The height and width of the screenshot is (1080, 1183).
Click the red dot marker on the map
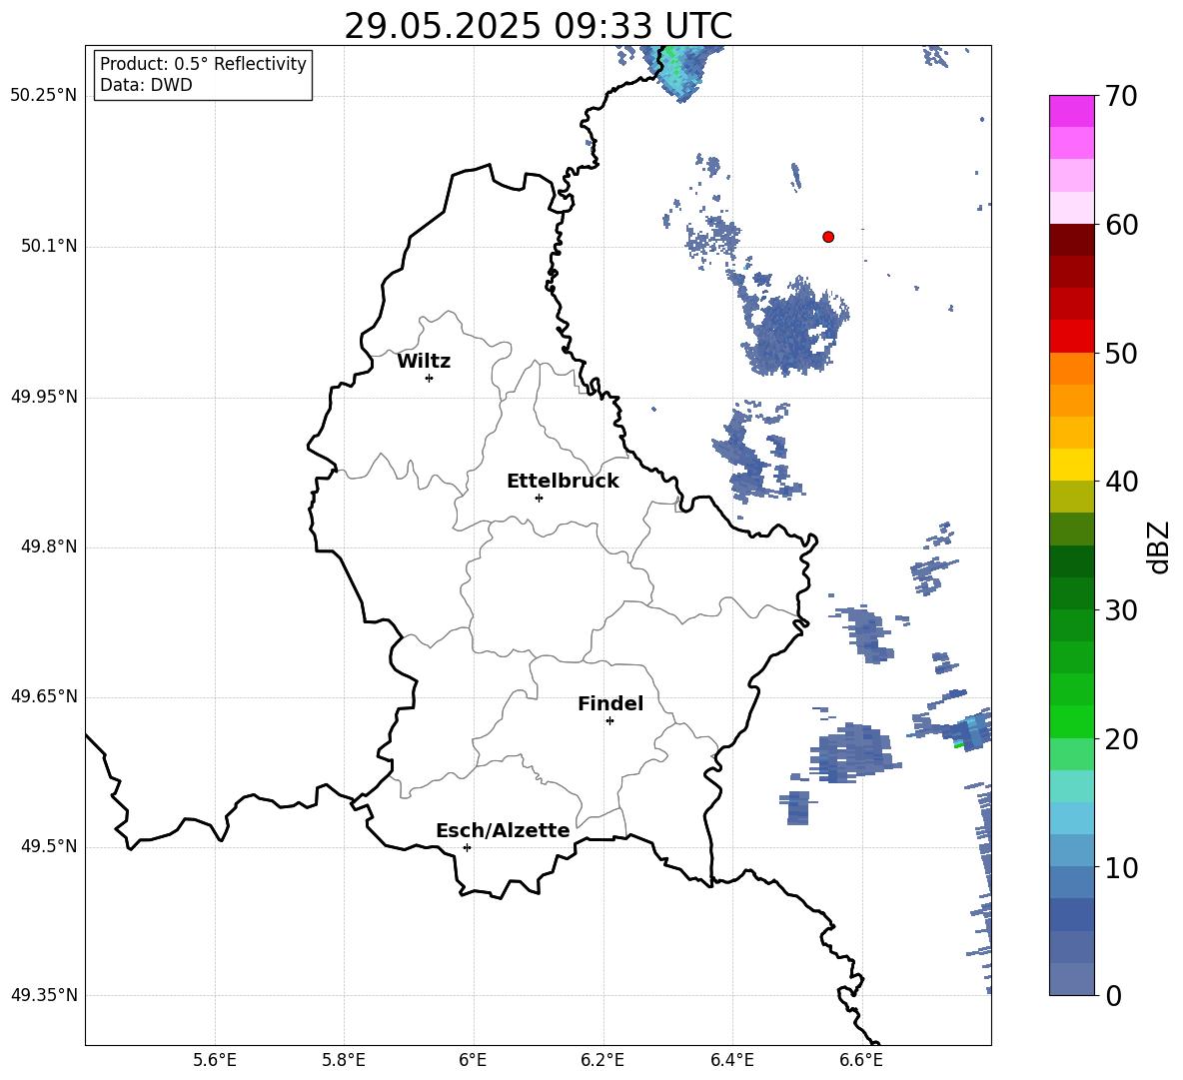827,237
